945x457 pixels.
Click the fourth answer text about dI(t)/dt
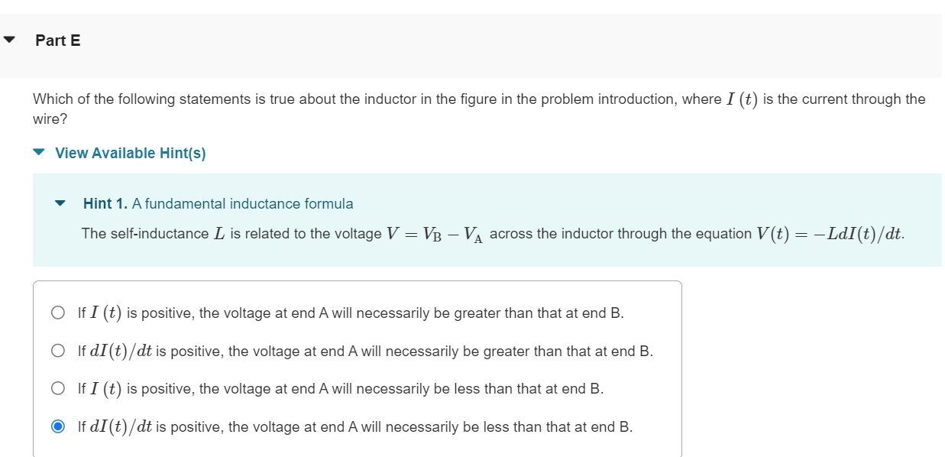[355, 426]
